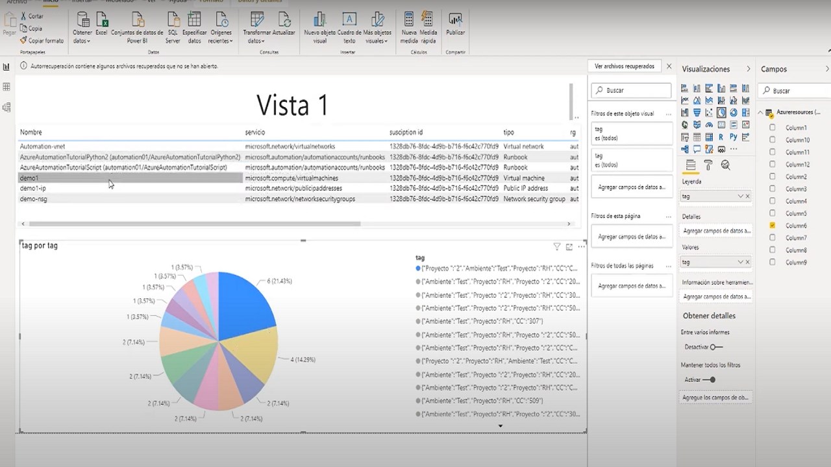Open the Fields well tab icon

pyautogui.click(x=691, y=165)
